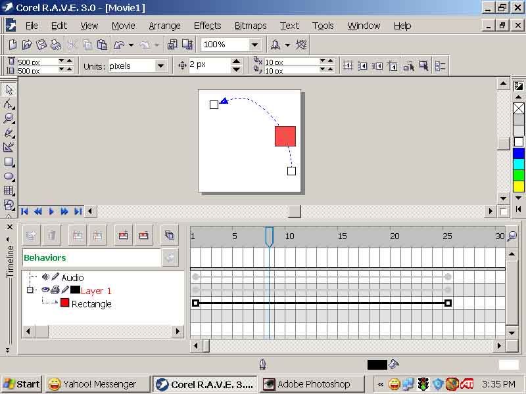Open the zoom level 100% dropdown

point(254,45)
